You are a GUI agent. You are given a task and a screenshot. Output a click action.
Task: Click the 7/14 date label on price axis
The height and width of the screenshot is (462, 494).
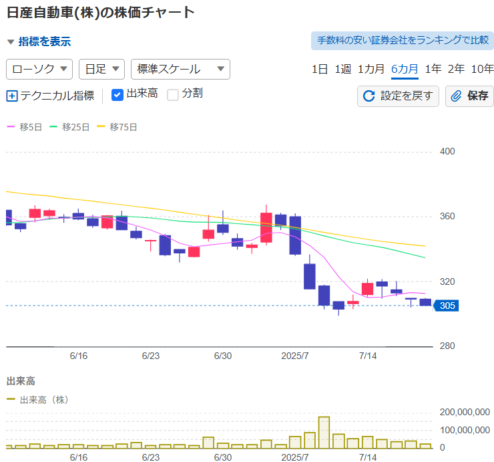click(368, 356)
